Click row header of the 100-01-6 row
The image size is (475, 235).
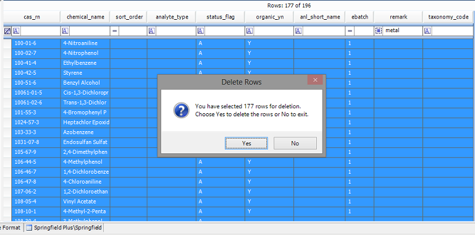[x=7, y=43]
